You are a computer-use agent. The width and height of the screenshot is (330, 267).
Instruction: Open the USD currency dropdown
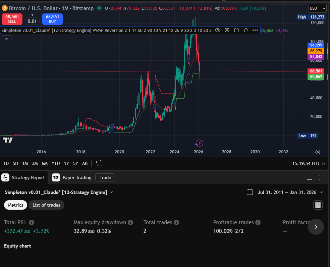[317, 8]
